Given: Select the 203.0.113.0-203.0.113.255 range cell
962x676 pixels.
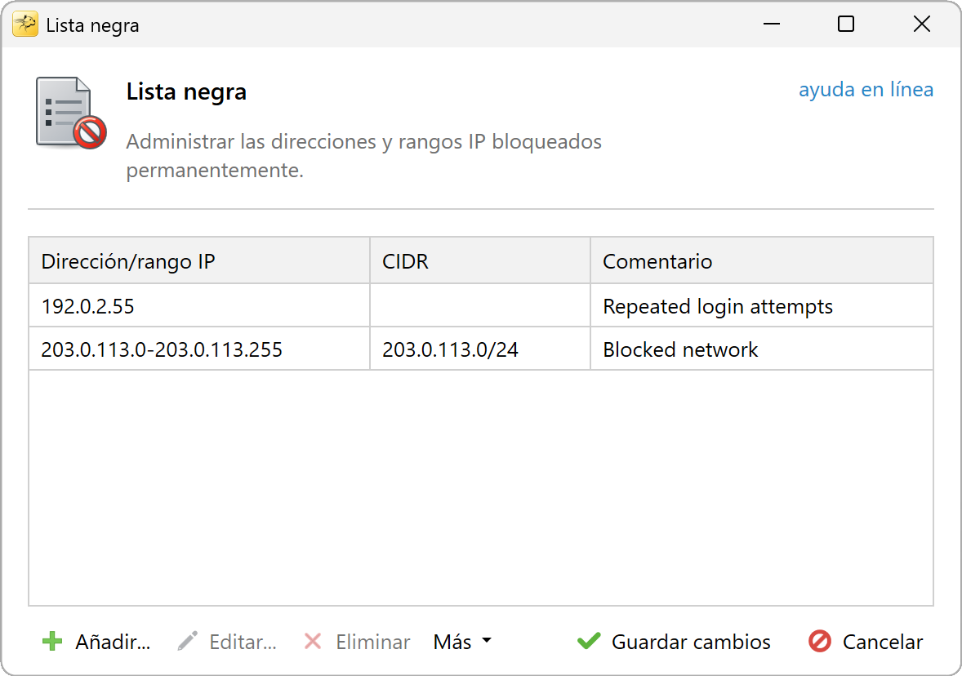Looking at the screenshot, I should click(x=199, y=349).
